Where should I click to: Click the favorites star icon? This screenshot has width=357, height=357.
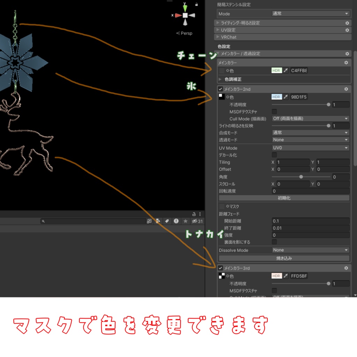[x=185, y=221]
